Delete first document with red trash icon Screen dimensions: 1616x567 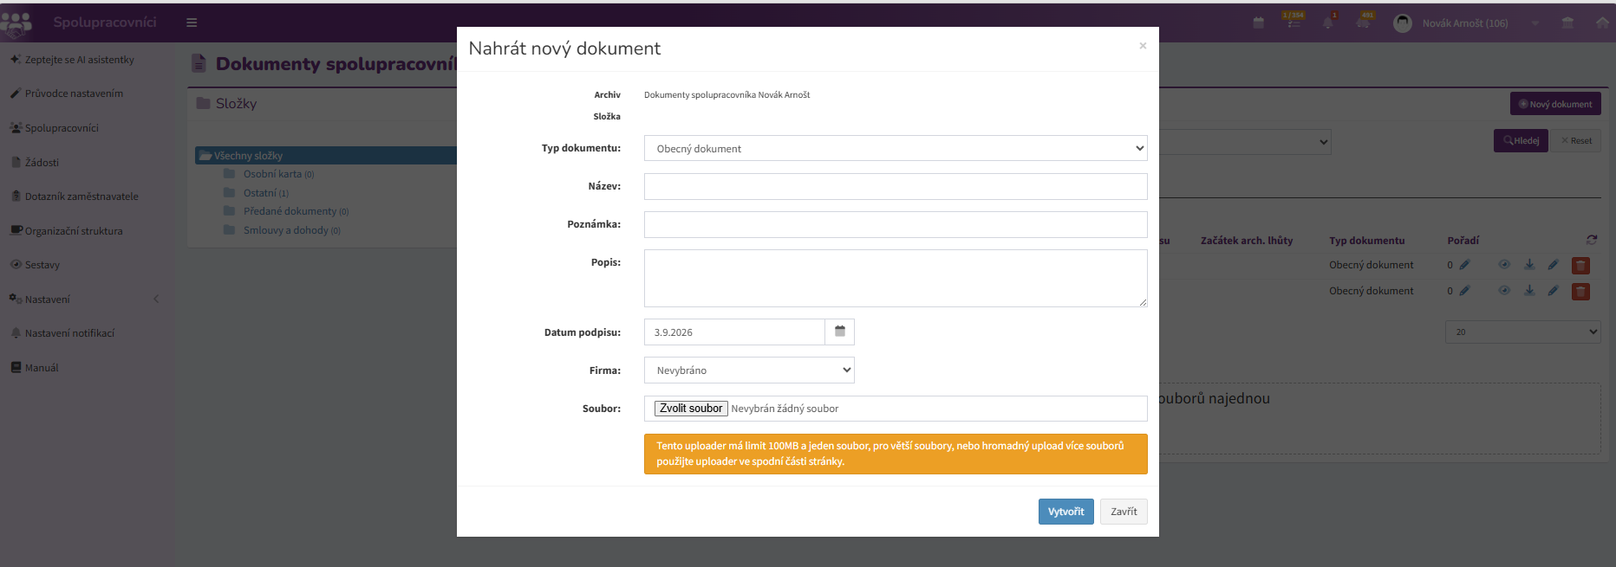pos(1580,266)
